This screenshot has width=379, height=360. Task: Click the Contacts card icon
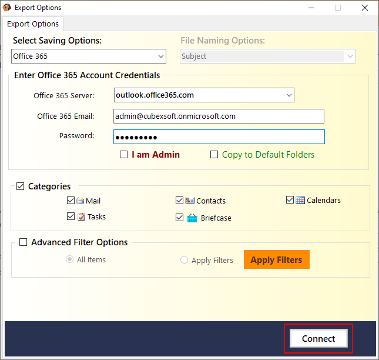click(x=190, y=201)
